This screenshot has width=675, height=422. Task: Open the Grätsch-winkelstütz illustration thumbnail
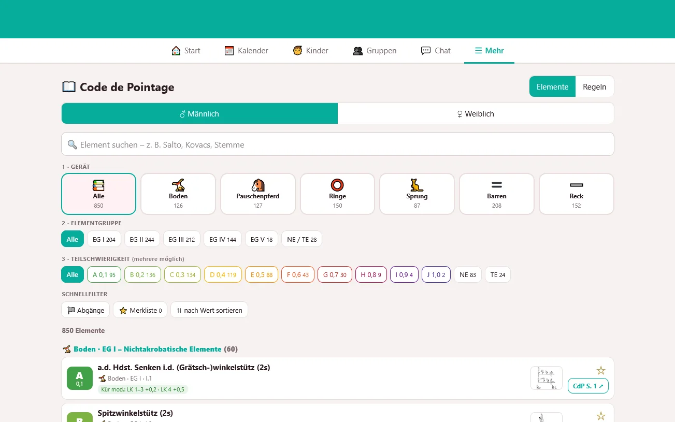point(547,378)
